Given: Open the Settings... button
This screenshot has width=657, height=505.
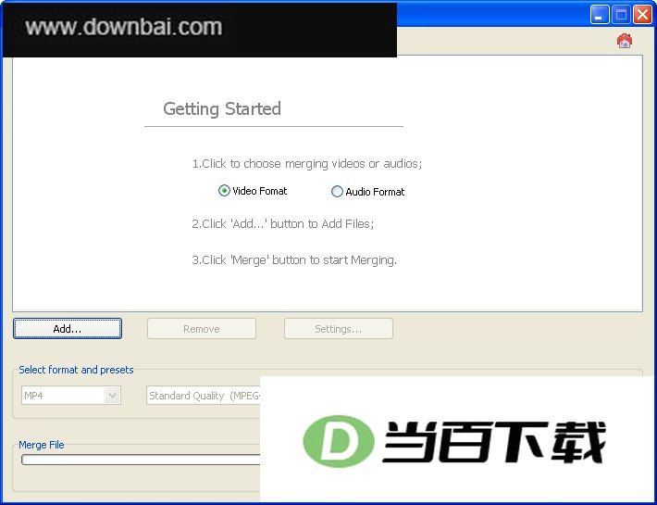Looking at the screenshot, I should click(x=339, y=328).
